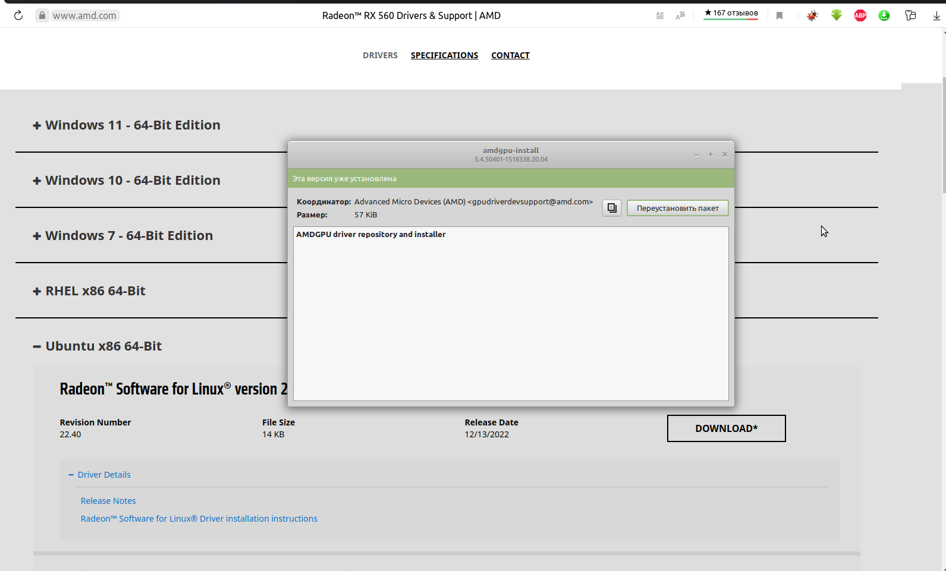
Task: Expand Windows 11 - 64-Bit Edition section
Action: point(127,125)
